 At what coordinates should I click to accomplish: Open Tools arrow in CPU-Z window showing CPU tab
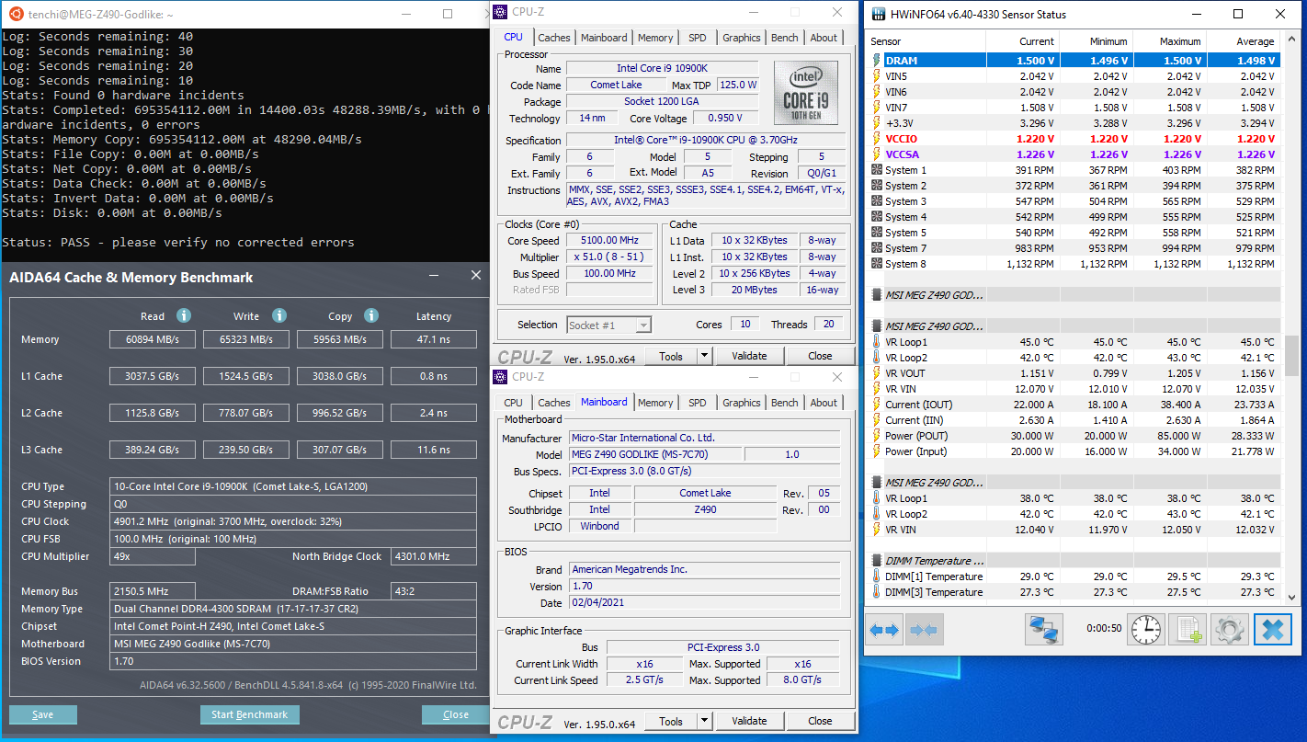pyautogui.click(x=704, y=356)
